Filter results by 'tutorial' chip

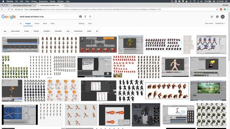pos(36,31)
